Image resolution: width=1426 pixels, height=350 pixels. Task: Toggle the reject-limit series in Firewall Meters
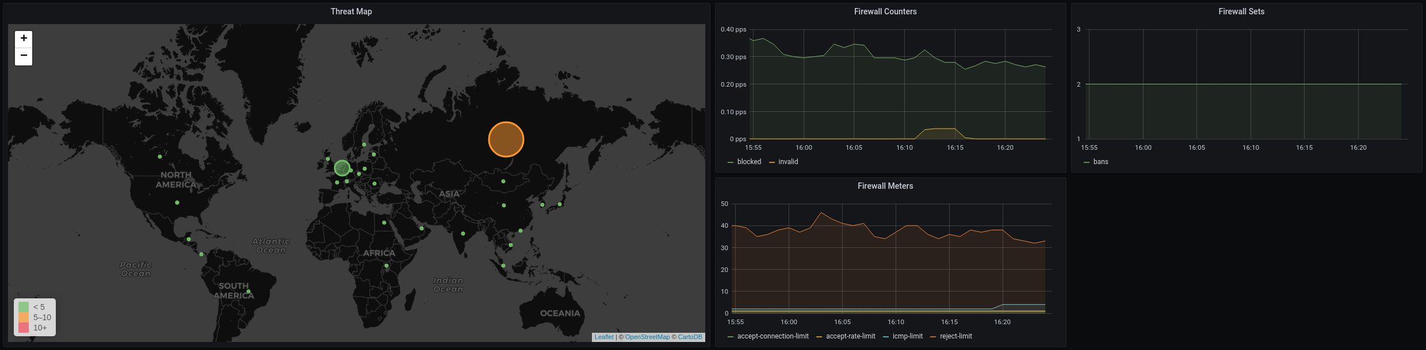coord(955,336)
